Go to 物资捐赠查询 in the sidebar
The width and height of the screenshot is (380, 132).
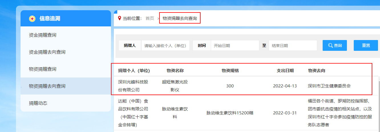[x=43, y=69]
